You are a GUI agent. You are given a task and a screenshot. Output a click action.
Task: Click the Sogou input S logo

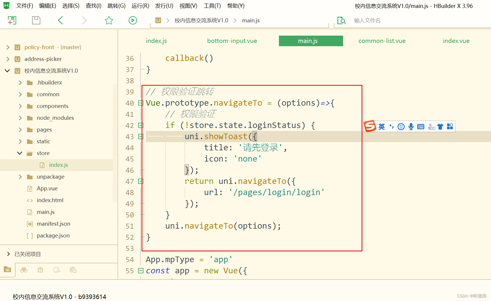(370, 126)
